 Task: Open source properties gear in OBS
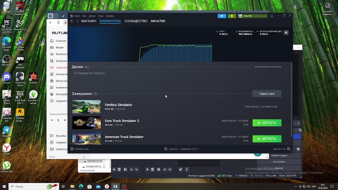click(159, 169)
